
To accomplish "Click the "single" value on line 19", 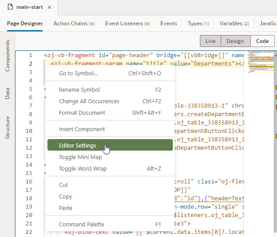I will coord(225,206).
